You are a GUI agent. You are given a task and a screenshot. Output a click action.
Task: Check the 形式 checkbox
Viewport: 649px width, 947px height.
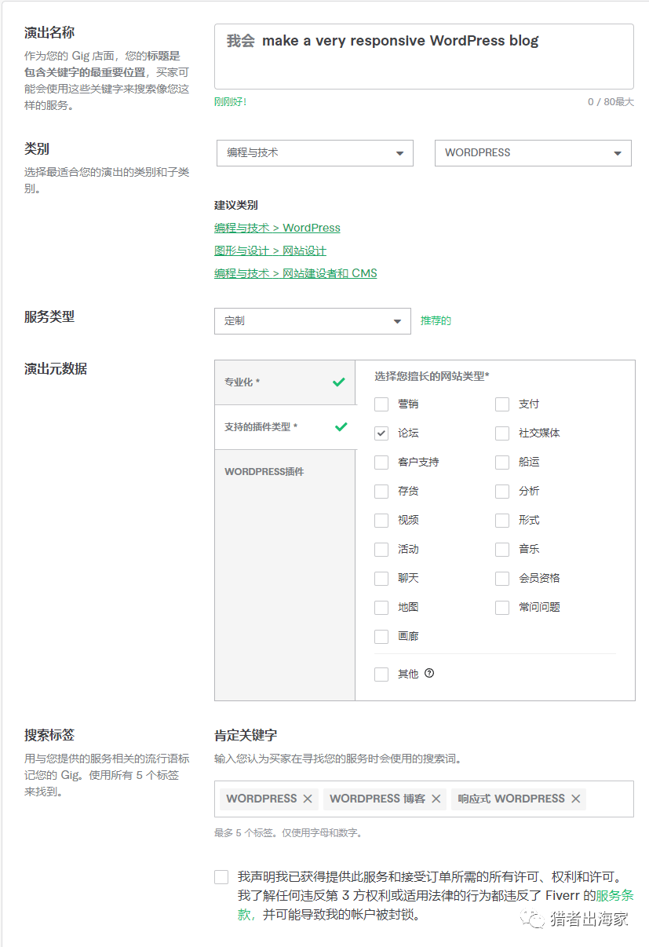pyautogui.click(x=502, y=521)
